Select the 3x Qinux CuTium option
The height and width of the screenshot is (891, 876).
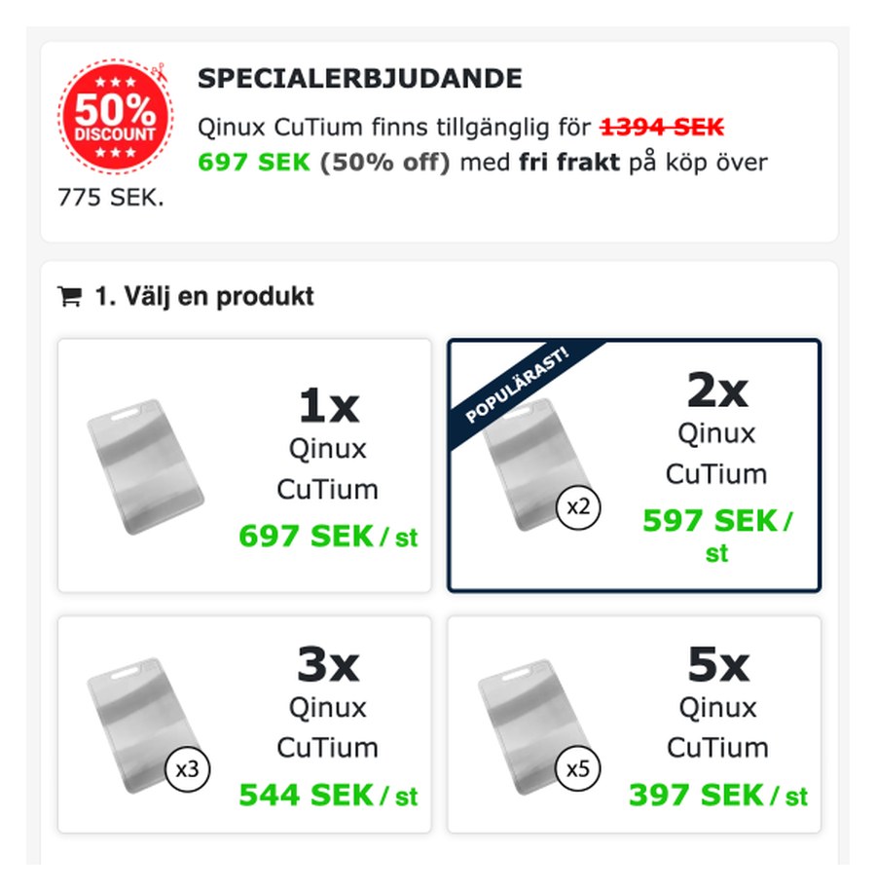(x=244, y=724)
